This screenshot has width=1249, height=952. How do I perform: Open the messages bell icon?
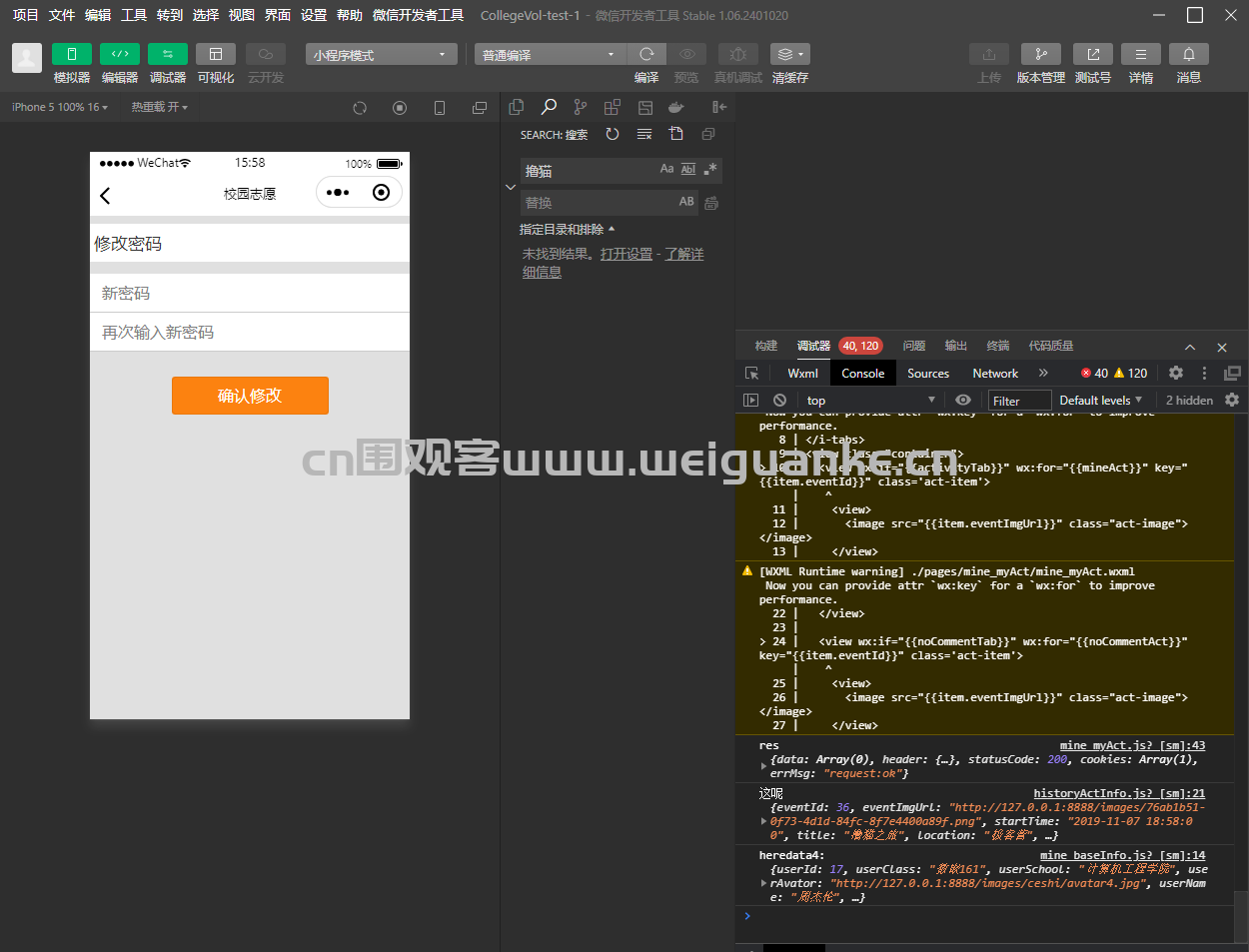(1189, 54)
